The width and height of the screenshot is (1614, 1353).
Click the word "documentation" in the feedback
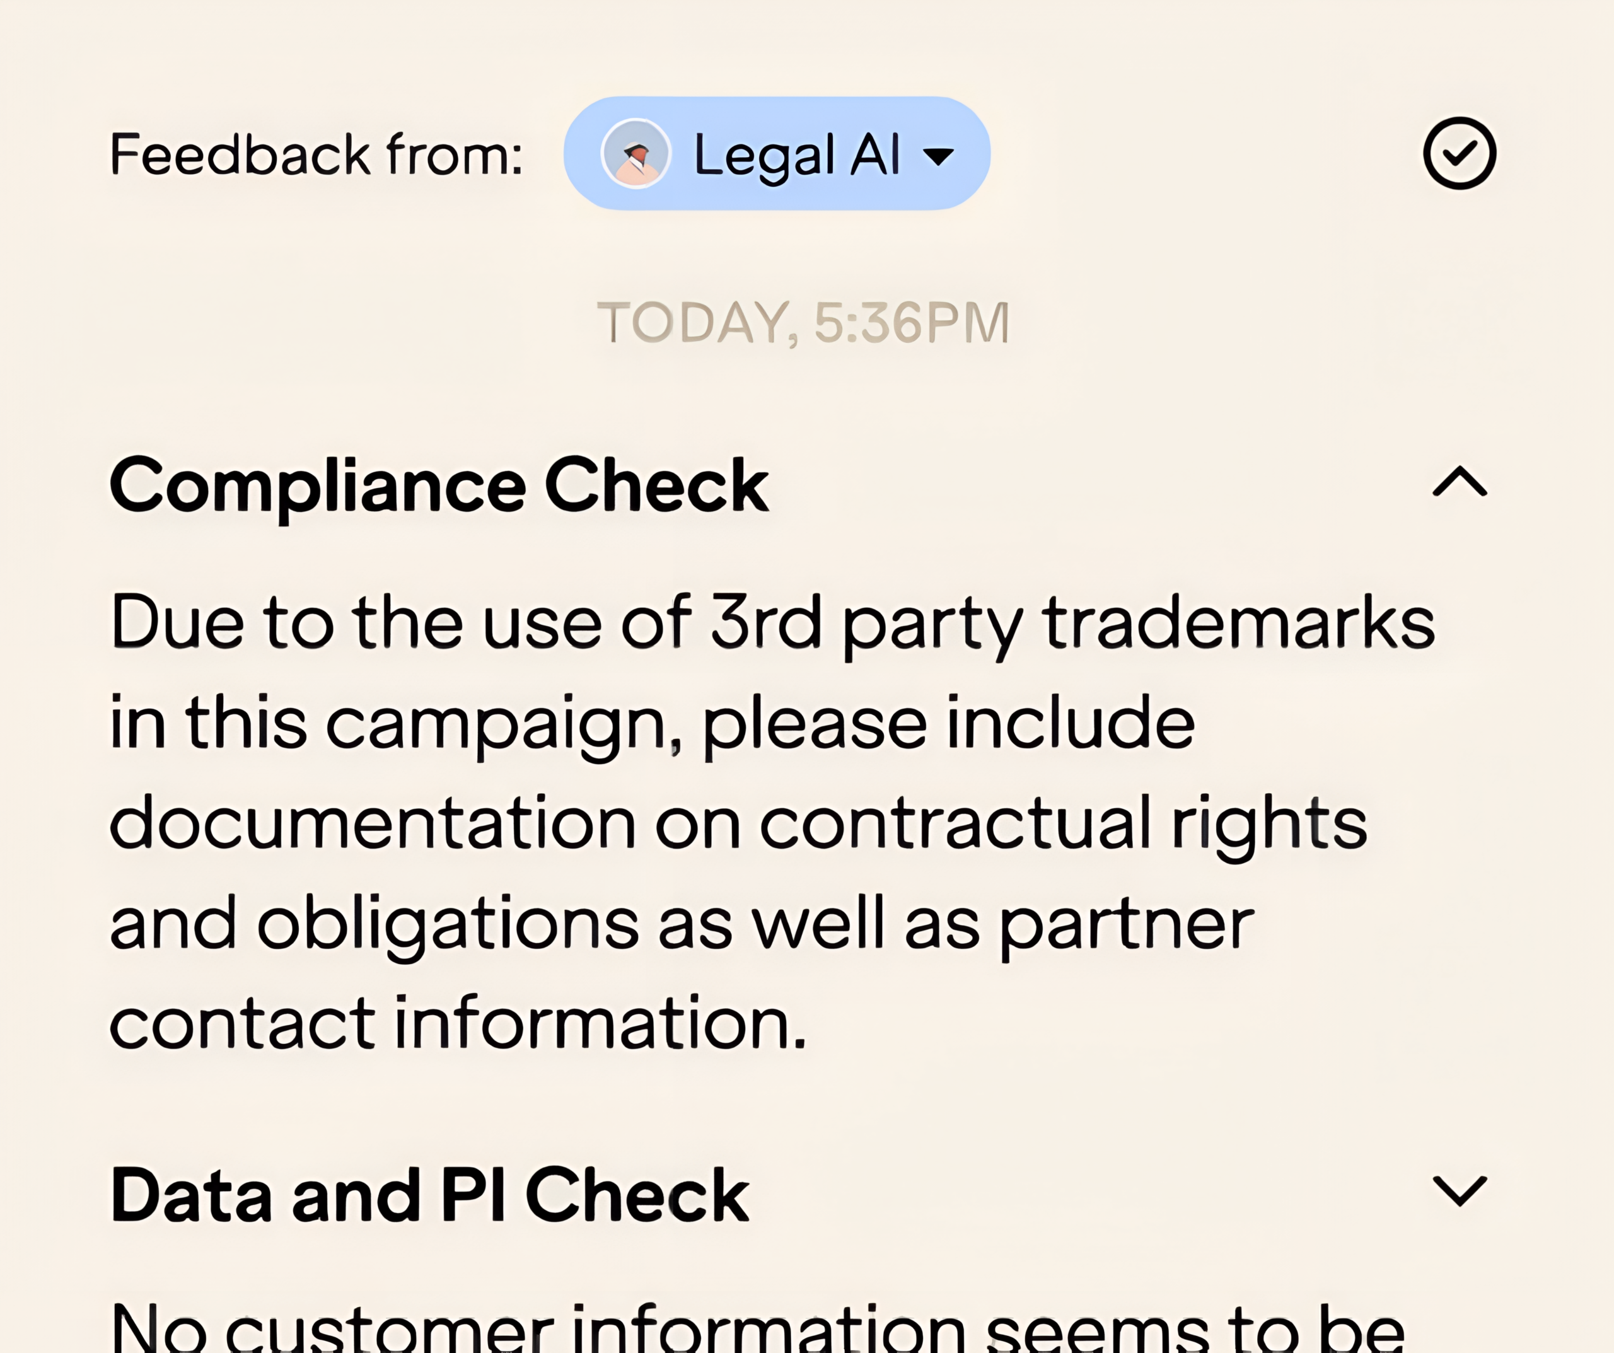tap(373, 823)
